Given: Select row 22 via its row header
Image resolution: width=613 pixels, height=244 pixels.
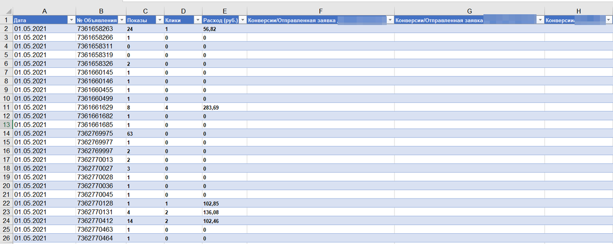Looking at the screenshot, I should click(x=7, y=203).
